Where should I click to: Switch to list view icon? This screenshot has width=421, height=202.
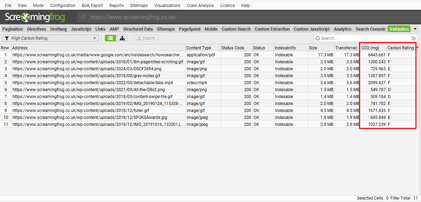pos(110,38)
